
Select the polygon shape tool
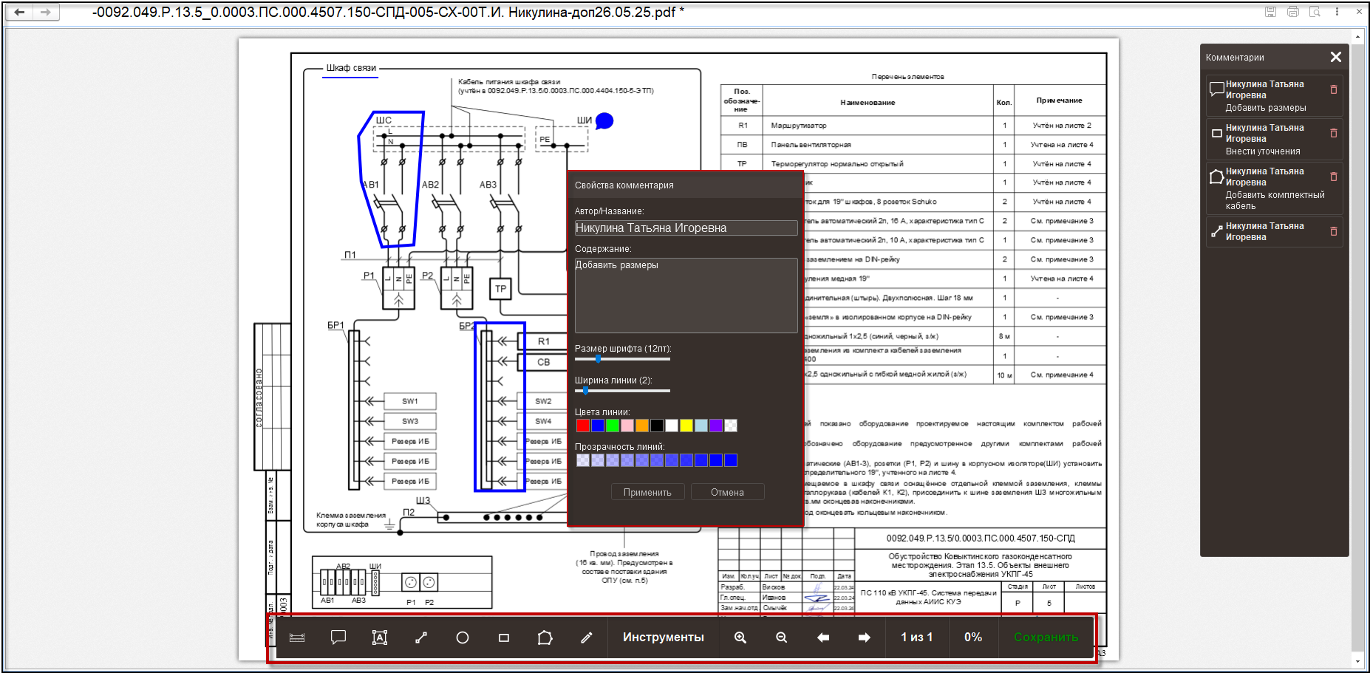point(545,638)
